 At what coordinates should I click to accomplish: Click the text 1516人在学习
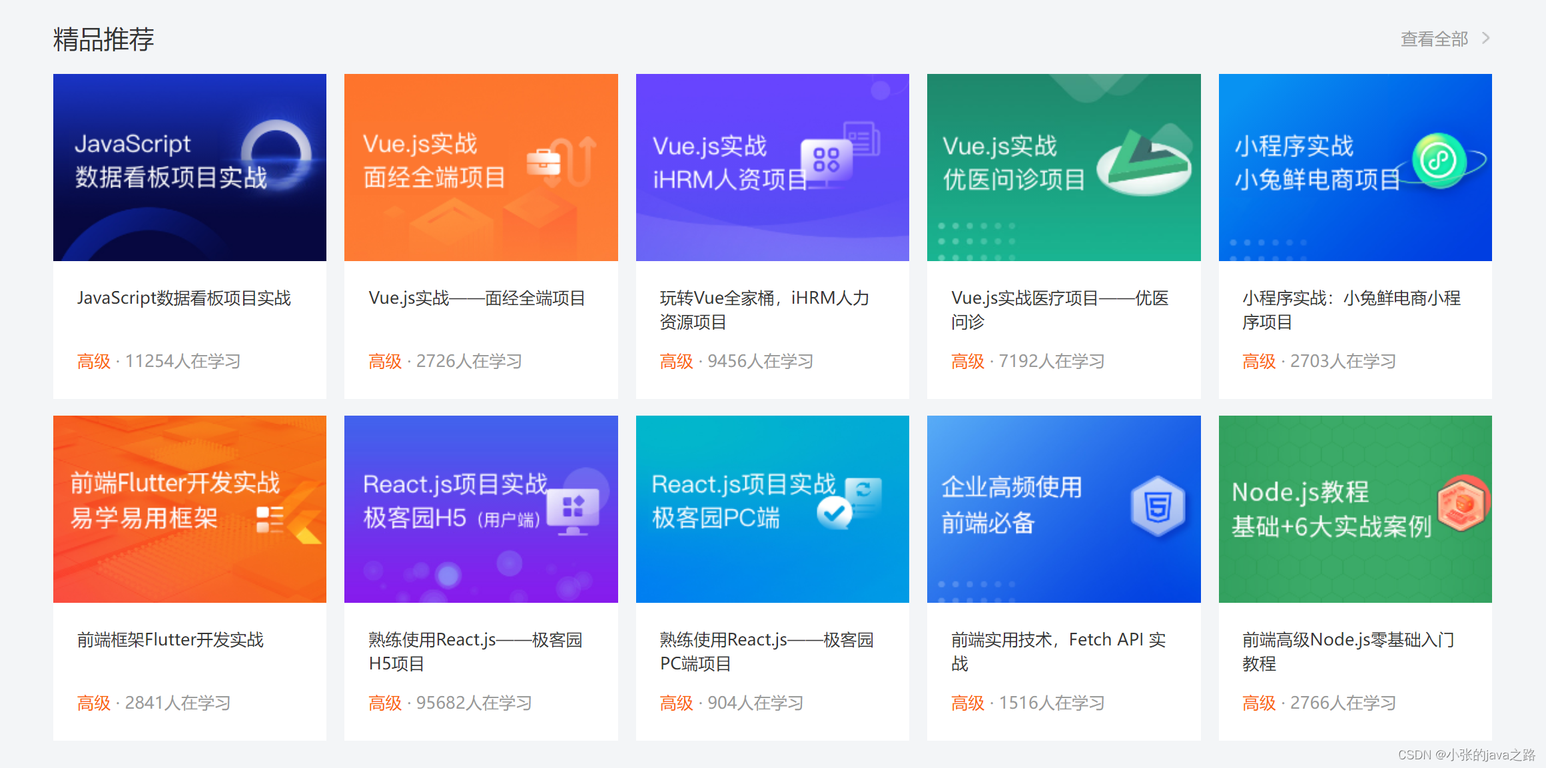(x=1052, y=703)
